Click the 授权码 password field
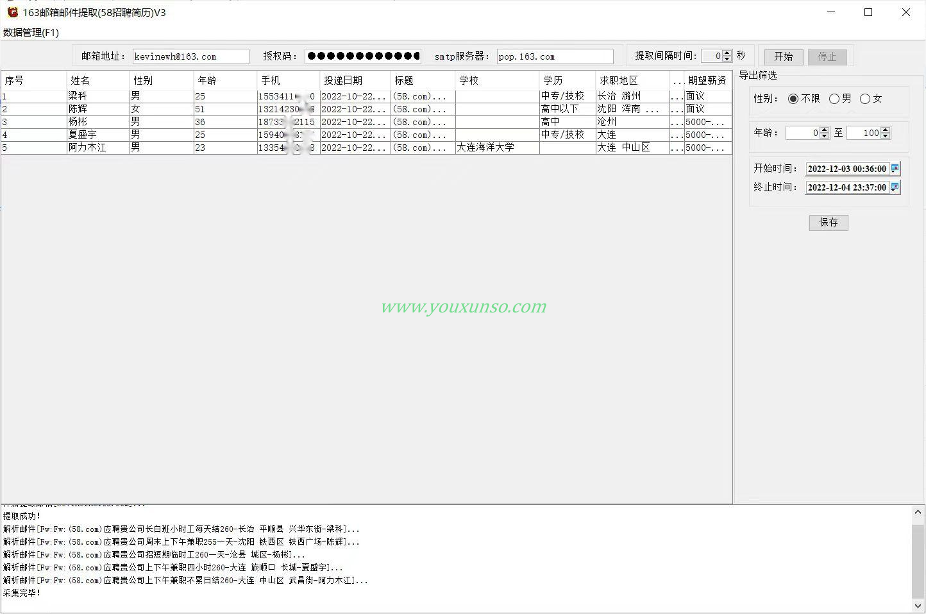This screenshot has width=926, height=614. 362,56
